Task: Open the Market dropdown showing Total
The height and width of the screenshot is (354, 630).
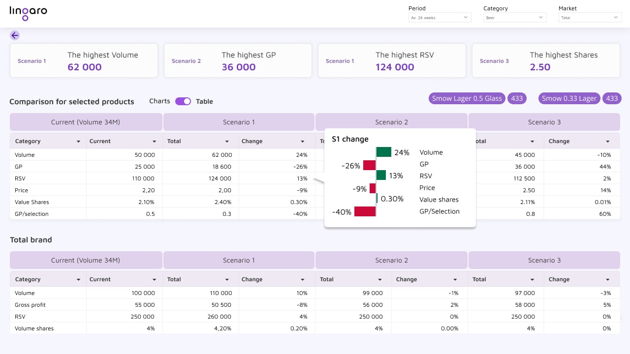Action: click(x=590, y=17)
